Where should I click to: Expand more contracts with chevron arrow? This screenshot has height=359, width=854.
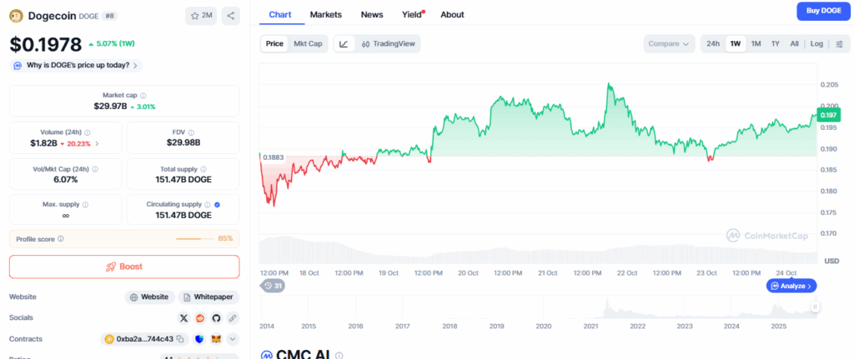pos(233,339)
